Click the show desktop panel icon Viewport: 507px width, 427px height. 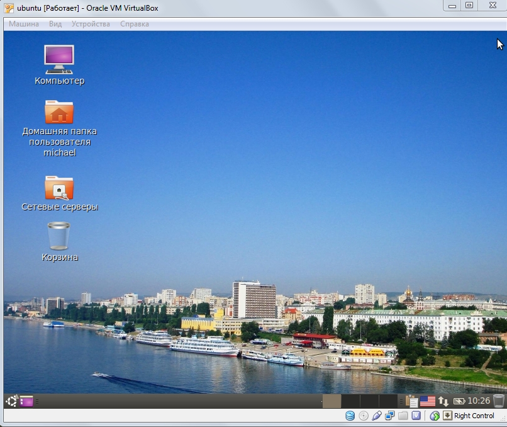[x=26, y=402]
